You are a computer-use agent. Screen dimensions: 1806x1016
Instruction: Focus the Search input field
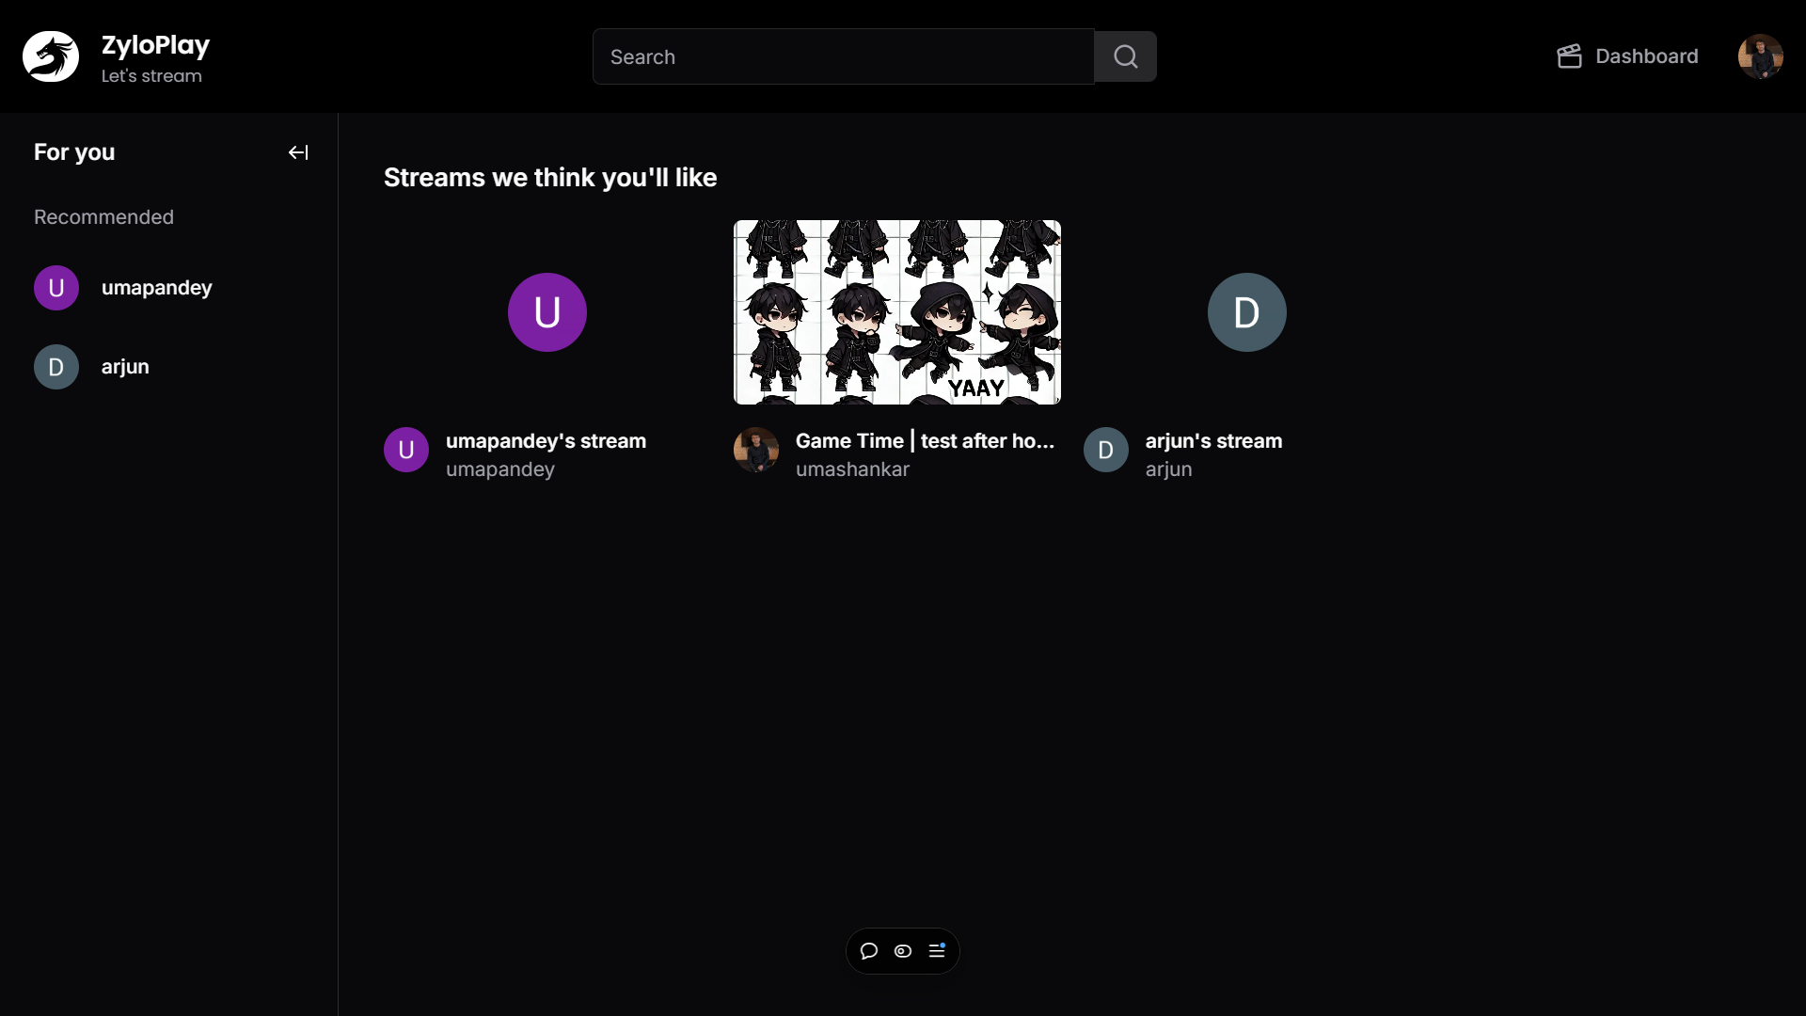[843, 56]
